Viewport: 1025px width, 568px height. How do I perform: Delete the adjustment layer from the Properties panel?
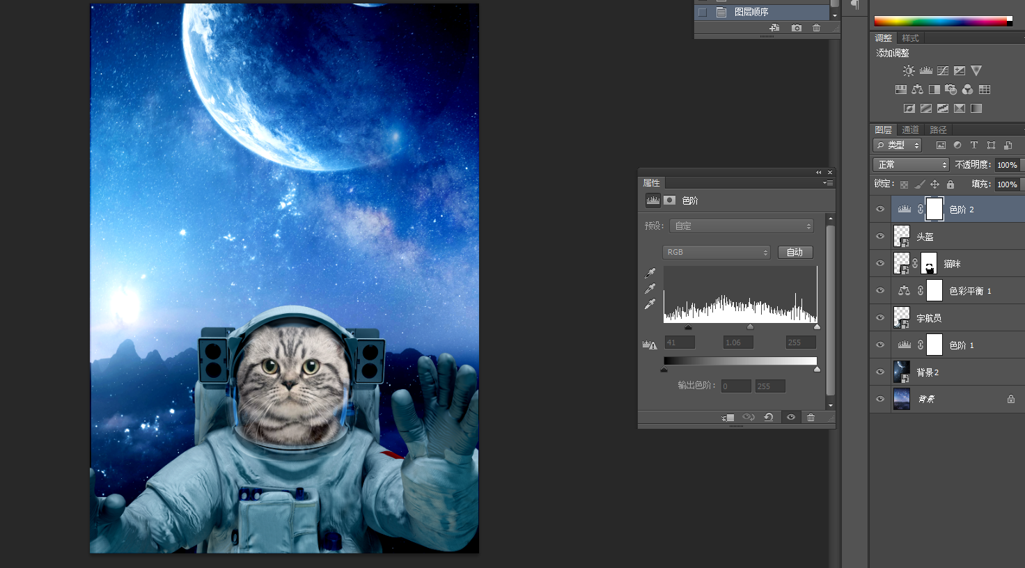point(811,418)
